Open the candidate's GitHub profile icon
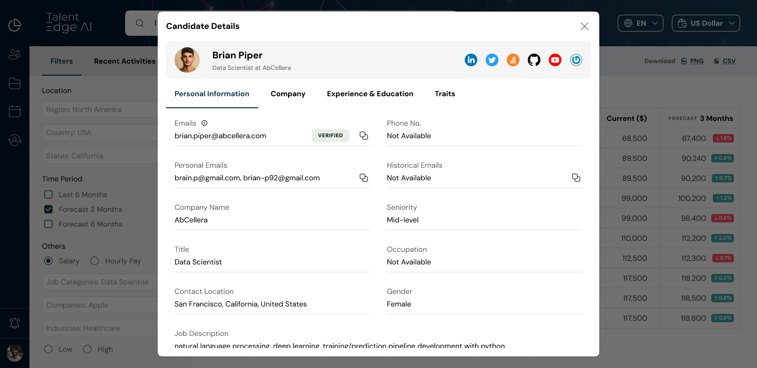The image size is (757, 368). click(x=534, y=60)
